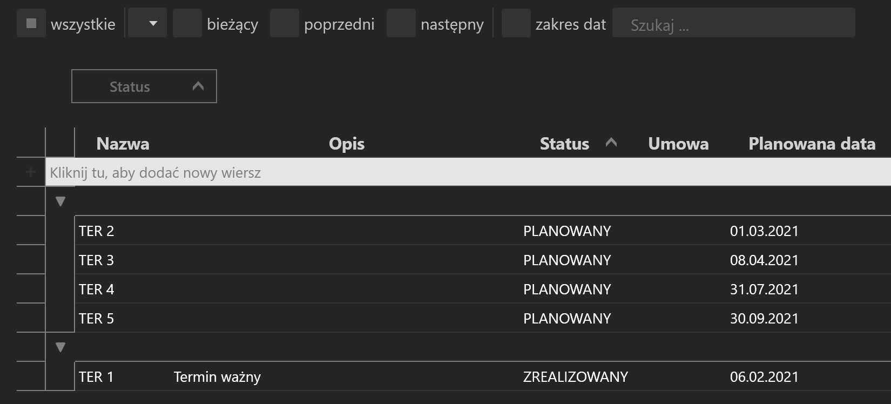
Task: Click into the 'Szukaj ...' search field
Action: pos(734,23)
